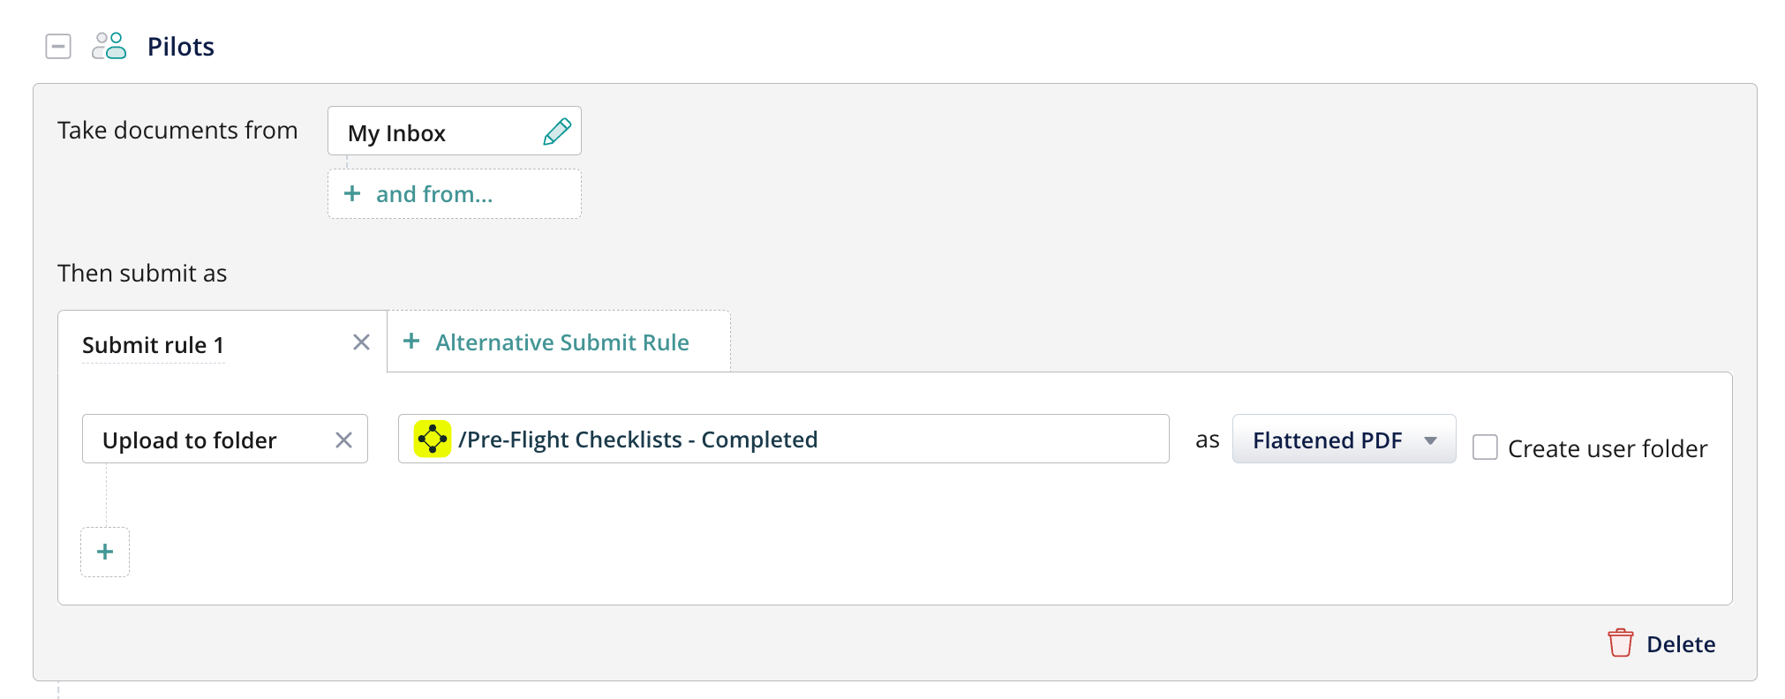Add a new submit action step
Screen dimensions: 1785x699
click(x=105, y=552)
